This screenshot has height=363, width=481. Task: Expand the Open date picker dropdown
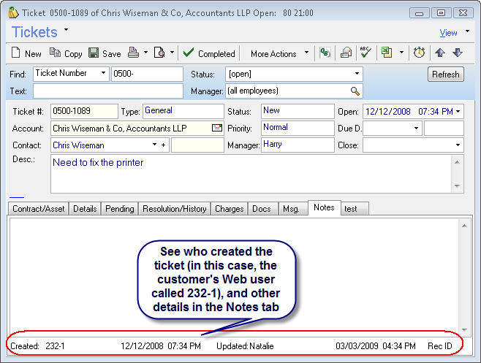click(x=458, y=112)
